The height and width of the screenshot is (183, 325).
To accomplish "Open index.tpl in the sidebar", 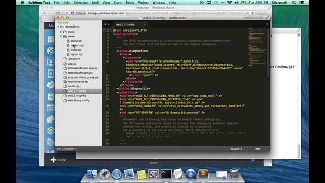I will (76, 50).
